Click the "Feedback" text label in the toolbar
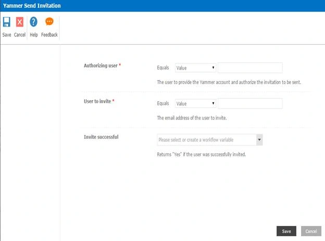The width and height of the screenshot is (325, 241). (x=49, y=35)
